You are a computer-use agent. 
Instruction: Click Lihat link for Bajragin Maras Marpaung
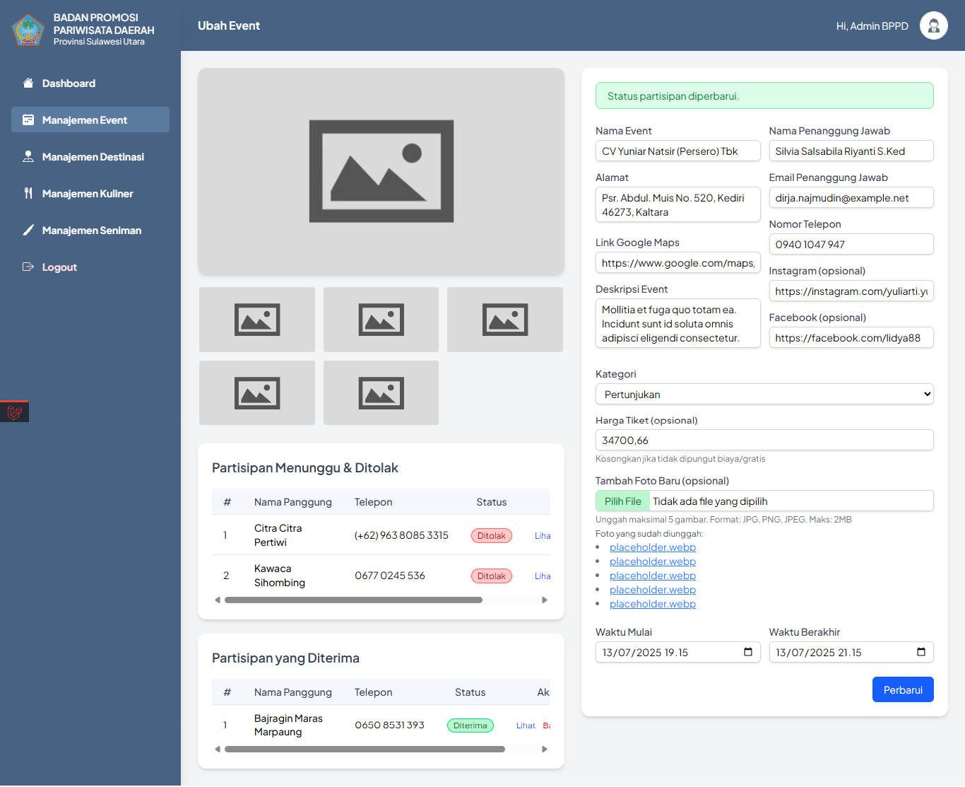[526, 725]
